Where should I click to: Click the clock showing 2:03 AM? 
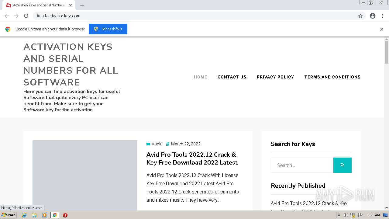click(x=374, y=215)
